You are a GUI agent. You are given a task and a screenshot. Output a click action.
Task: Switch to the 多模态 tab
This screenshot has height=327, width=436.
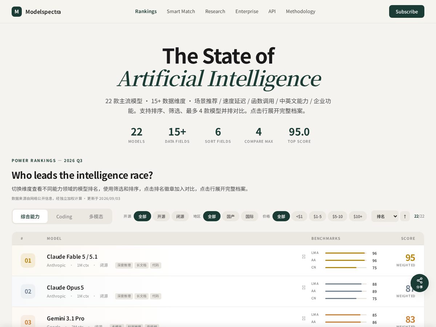tap(96, 216)
